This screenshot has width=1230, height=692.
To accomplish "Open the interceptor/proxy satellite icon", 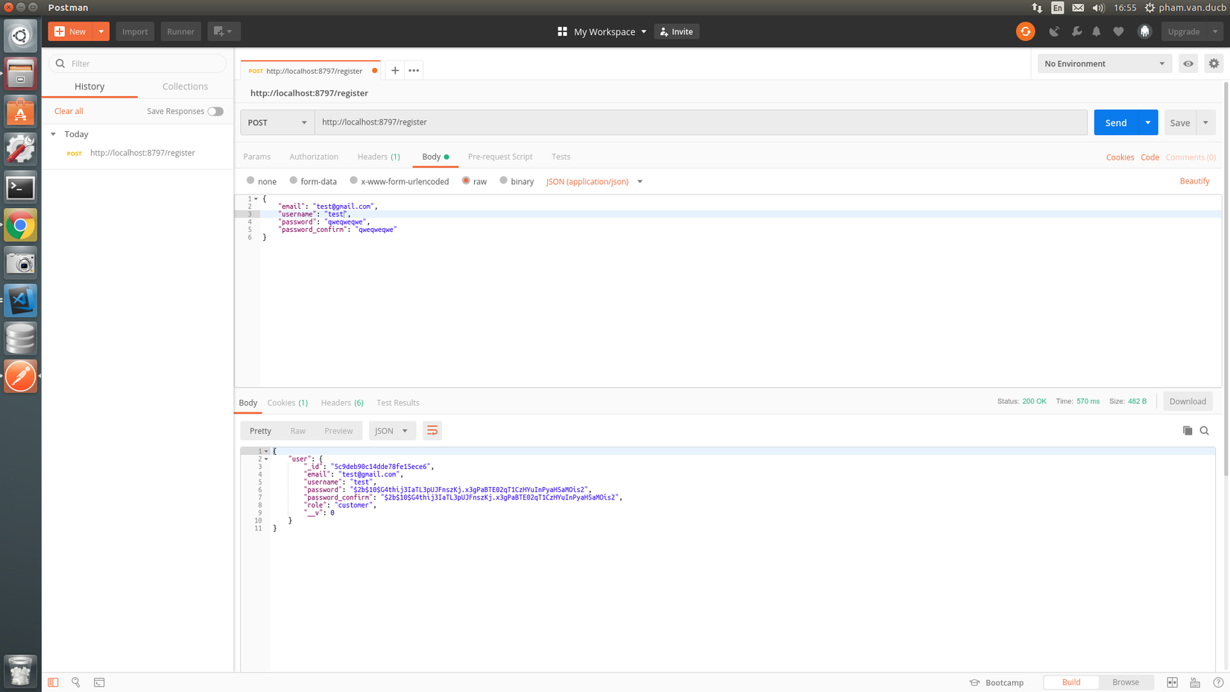I will coord(1054,31).
